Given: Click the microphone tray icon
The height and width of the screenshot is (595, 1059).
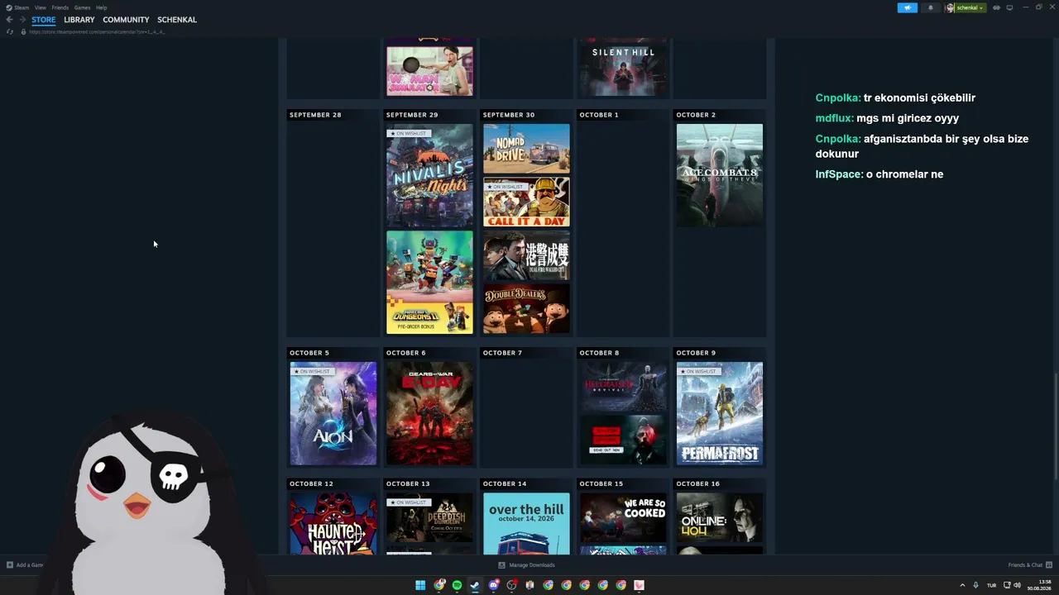Looking at the screenshot, I should point(976,585).
